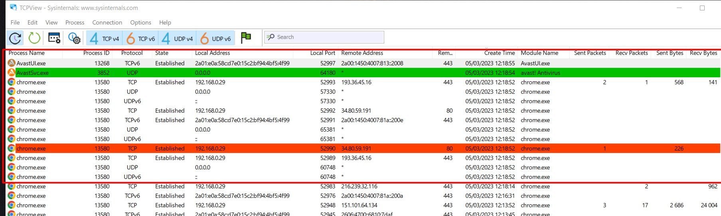The width and height of the screenshot is (721, 216).
Task: Open the File menu
Action: [x=15, y=22]
